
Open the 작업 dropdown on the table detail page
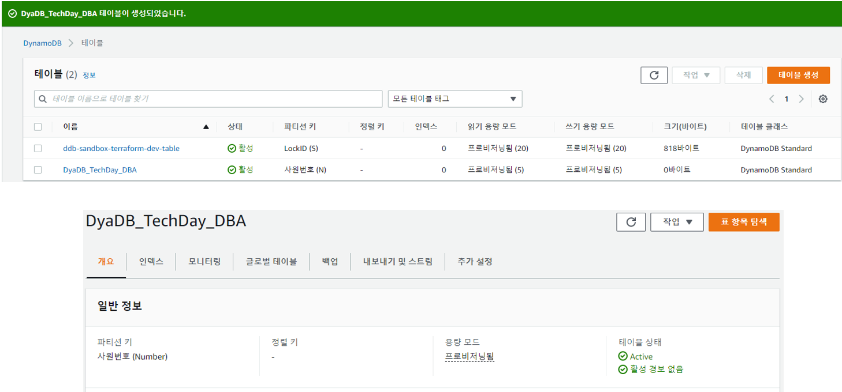pyautogui.click(x=677, y=221)
